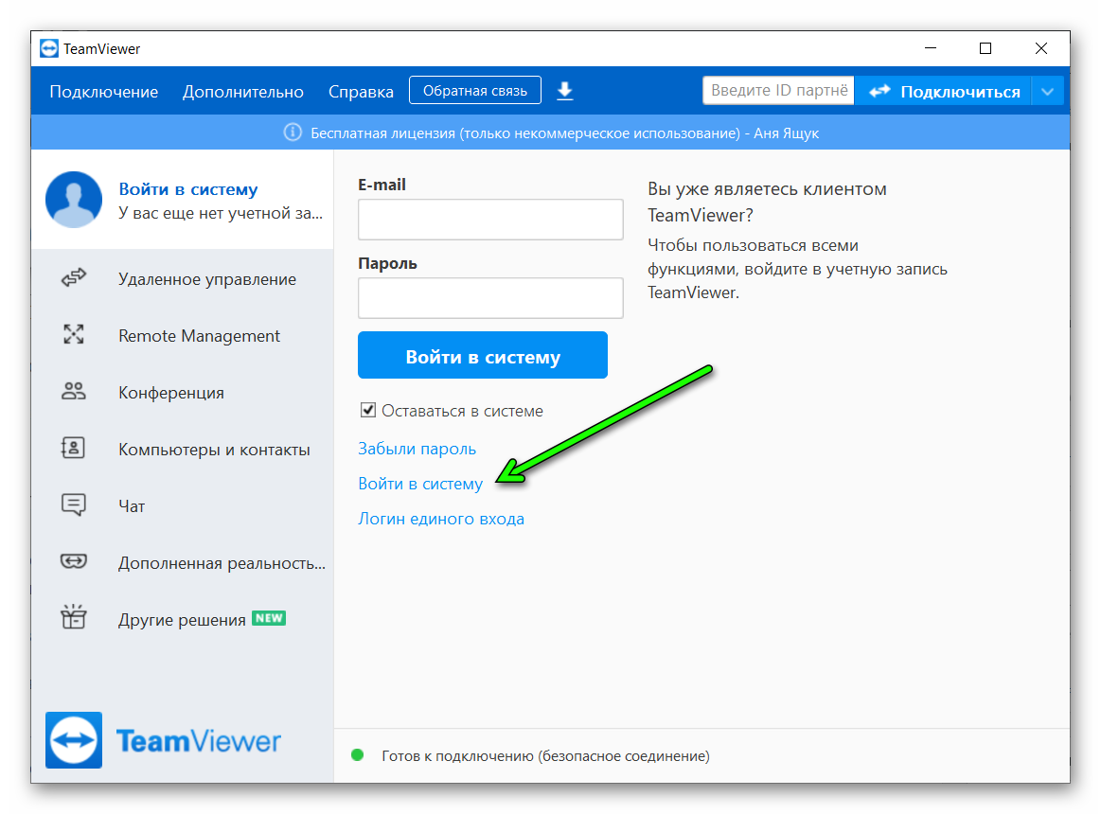Click the Войти в систему profile heading
The height and width of the screenshot is (814, 1101).
(x=187, y=189)
